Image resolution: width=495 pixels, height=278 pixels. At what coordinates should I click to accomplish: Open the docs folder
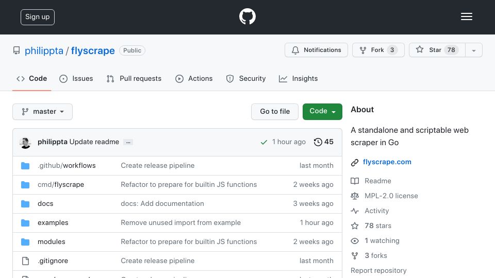[x=45, y=204]
